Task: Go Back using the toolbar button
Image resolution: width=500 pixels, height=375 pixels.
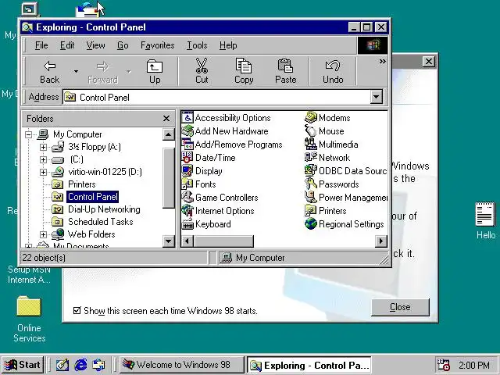Action: (49, 72)
